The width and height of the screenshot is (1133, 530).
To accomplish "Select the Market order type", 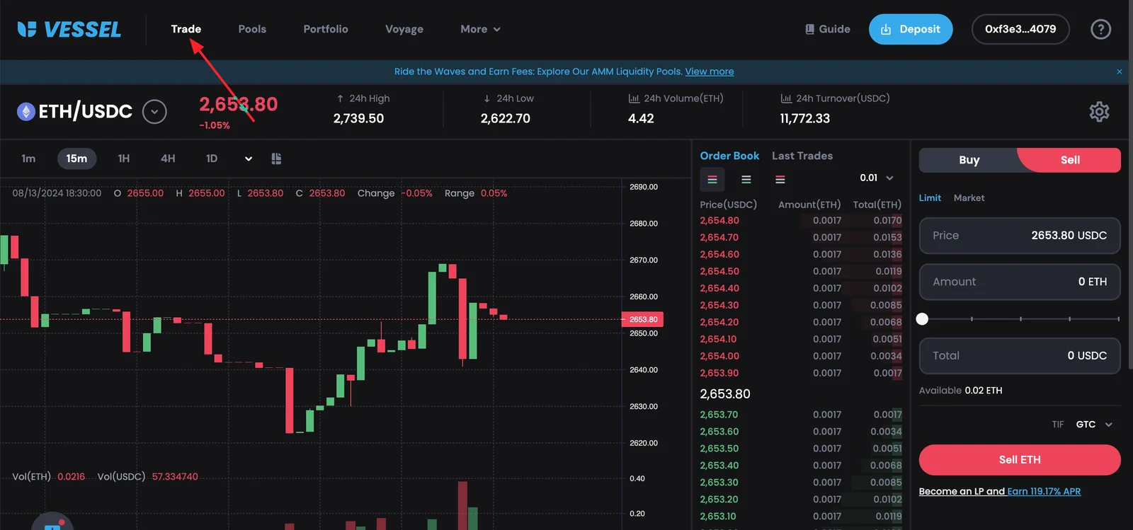I will coord(969,198).
